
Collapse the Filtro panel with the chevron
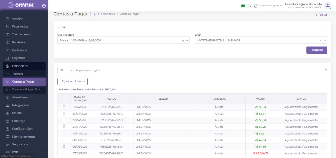coord(326,27)
